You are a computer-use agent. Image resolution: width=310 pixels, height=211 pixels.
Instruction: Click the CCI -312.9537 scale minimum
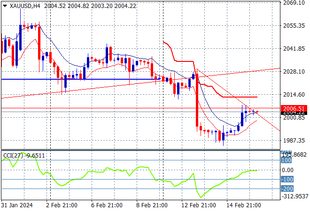(x=295, y=196)
